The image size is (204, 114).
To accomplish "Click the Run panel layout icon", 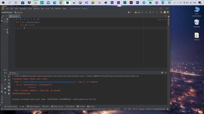I will pos(5,89).
